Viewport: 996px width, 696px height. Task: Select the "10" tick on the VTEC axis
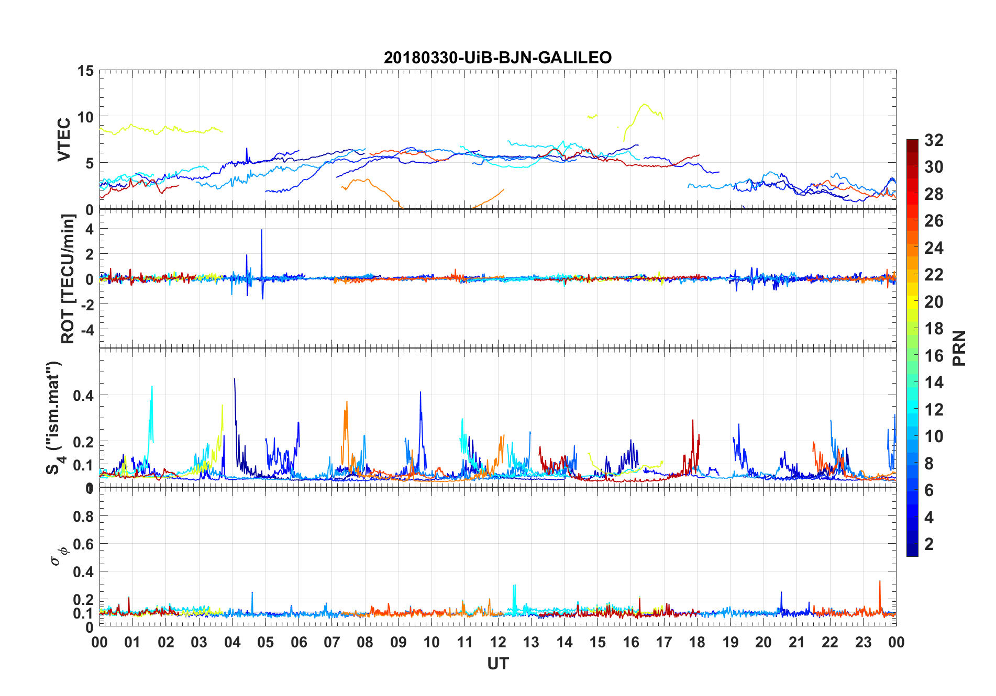click(x=85, y=117)
